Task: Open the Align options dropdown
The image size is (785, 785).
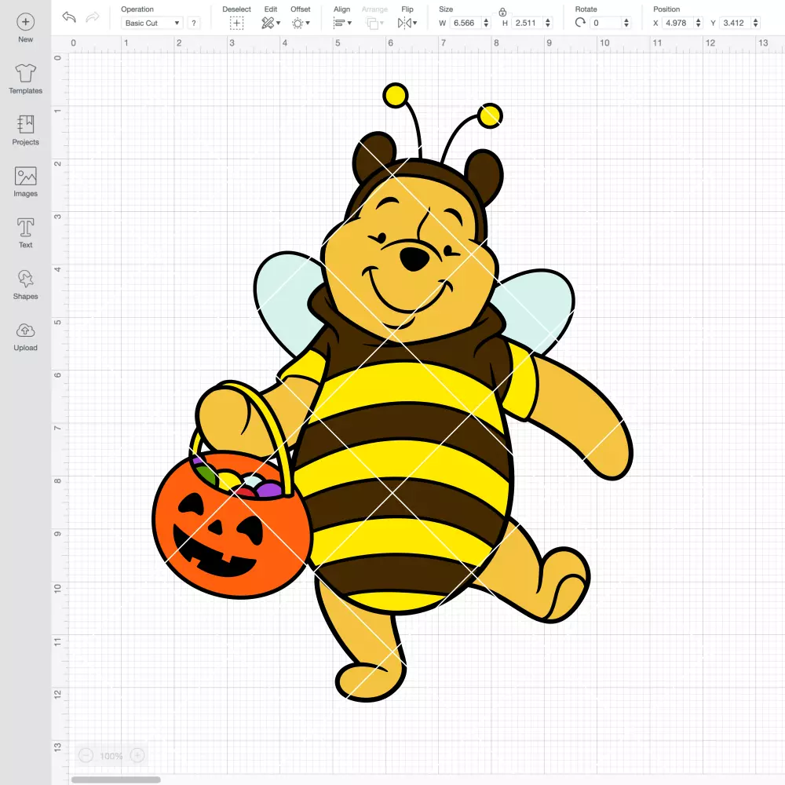Action: pos(342,23)
